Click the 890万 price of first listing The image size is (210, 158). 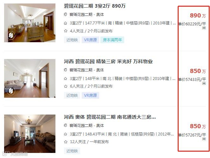tap(198, 16)
